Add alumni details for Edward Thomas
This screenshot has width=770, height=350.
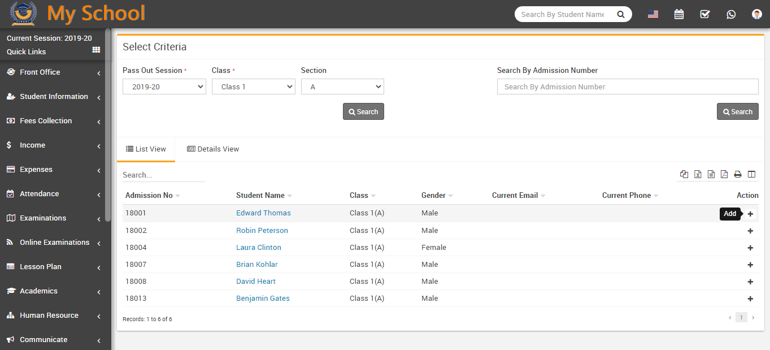pyautogui.click(x=750, y=214)
